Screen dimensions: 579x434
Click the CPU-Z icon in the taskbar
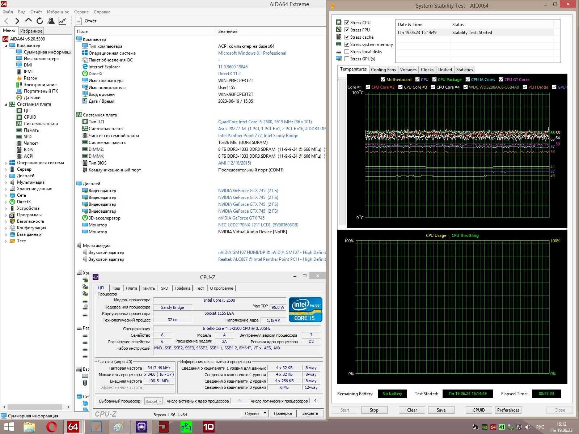[141, 427]
